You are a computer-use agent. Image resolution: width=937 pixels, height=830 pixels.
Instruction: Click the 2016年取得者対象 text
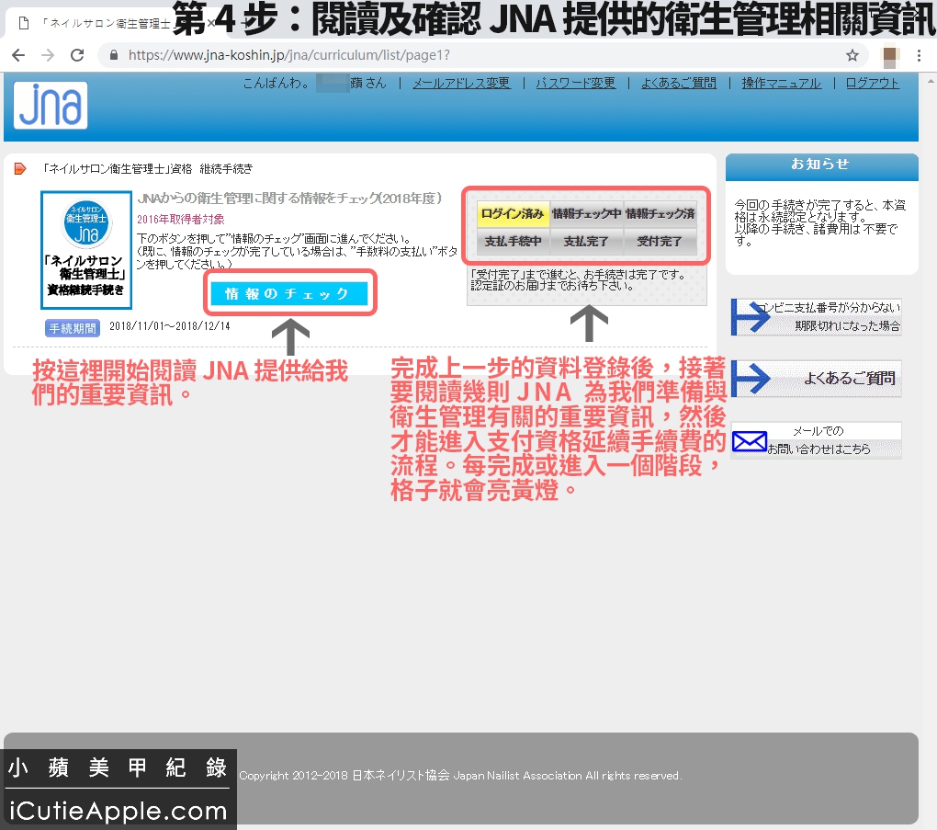pyautogui.click(x=180, y=220)
